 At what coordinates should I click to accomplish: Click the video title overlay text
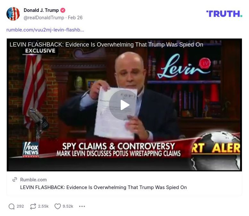point(106,45)
